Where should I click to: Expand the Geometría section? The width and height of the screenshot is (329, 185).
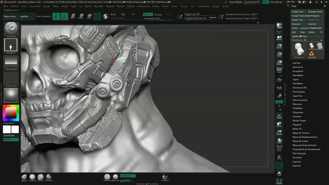click(298, 67)
